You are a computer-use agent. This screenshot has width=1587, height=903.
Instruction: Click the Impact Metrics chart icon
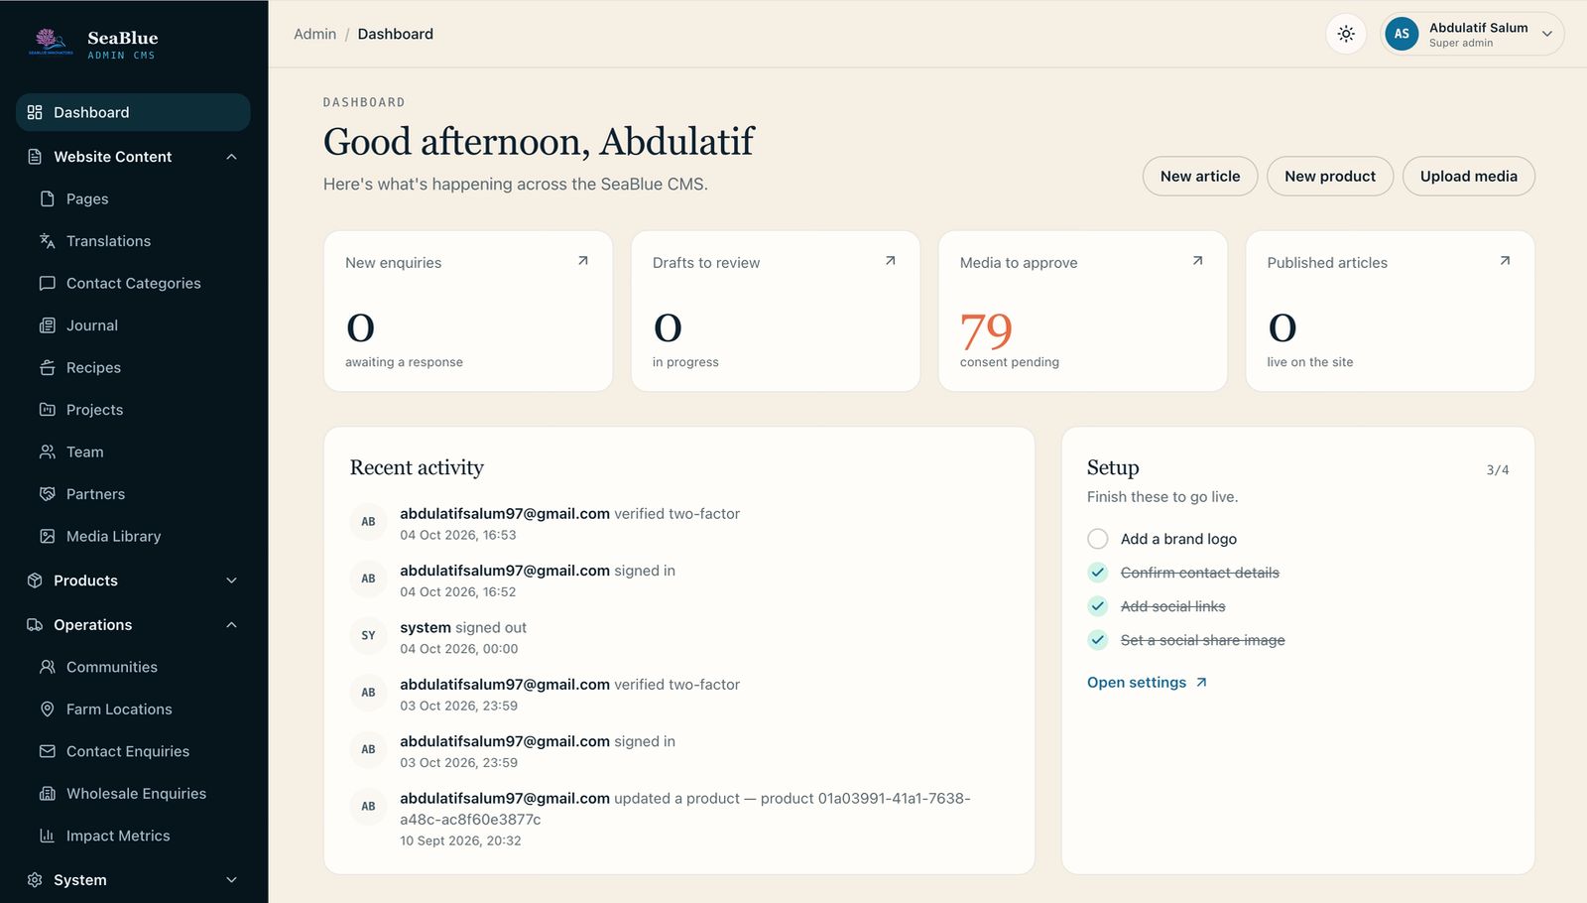tap(47, 836)
